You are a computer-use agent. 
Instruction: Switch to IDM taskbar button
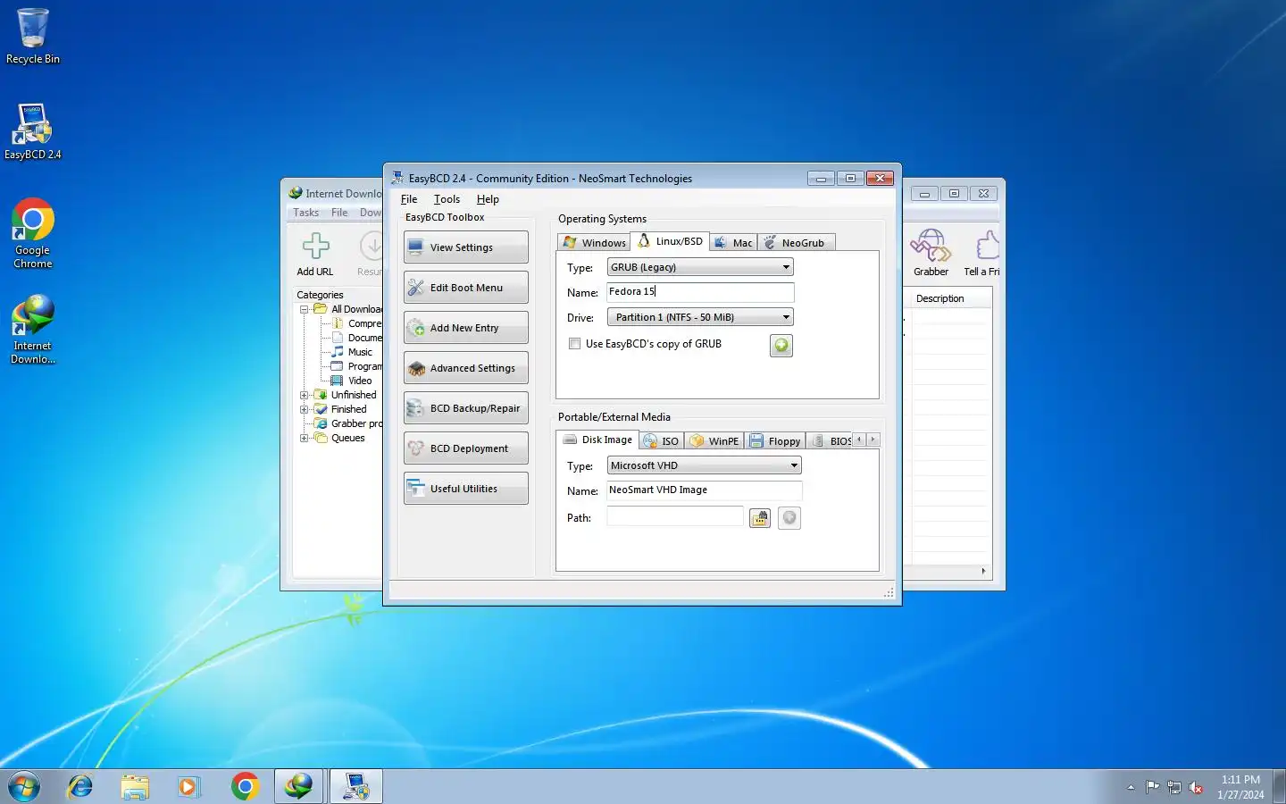pos(299,786)
